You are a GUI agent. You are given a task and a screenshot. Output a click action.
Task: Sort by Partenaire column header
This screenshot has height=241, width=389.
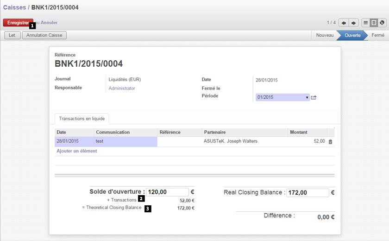point(245,132)
